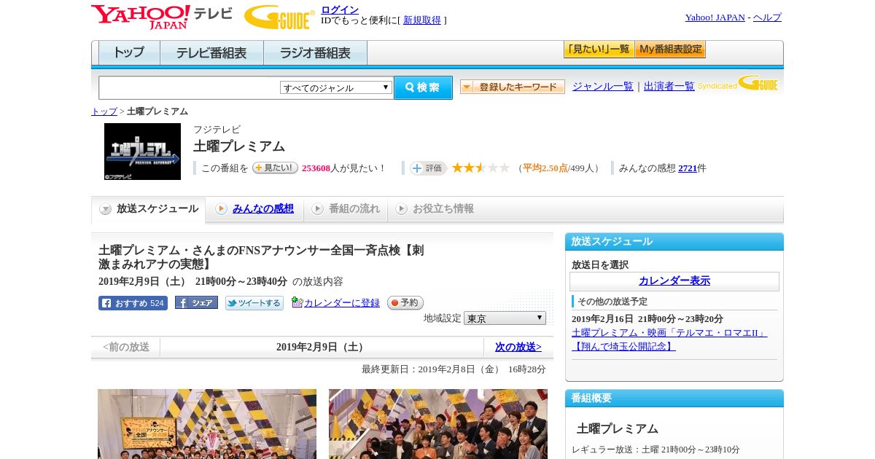Click the 評価 plus rating button

428,168
